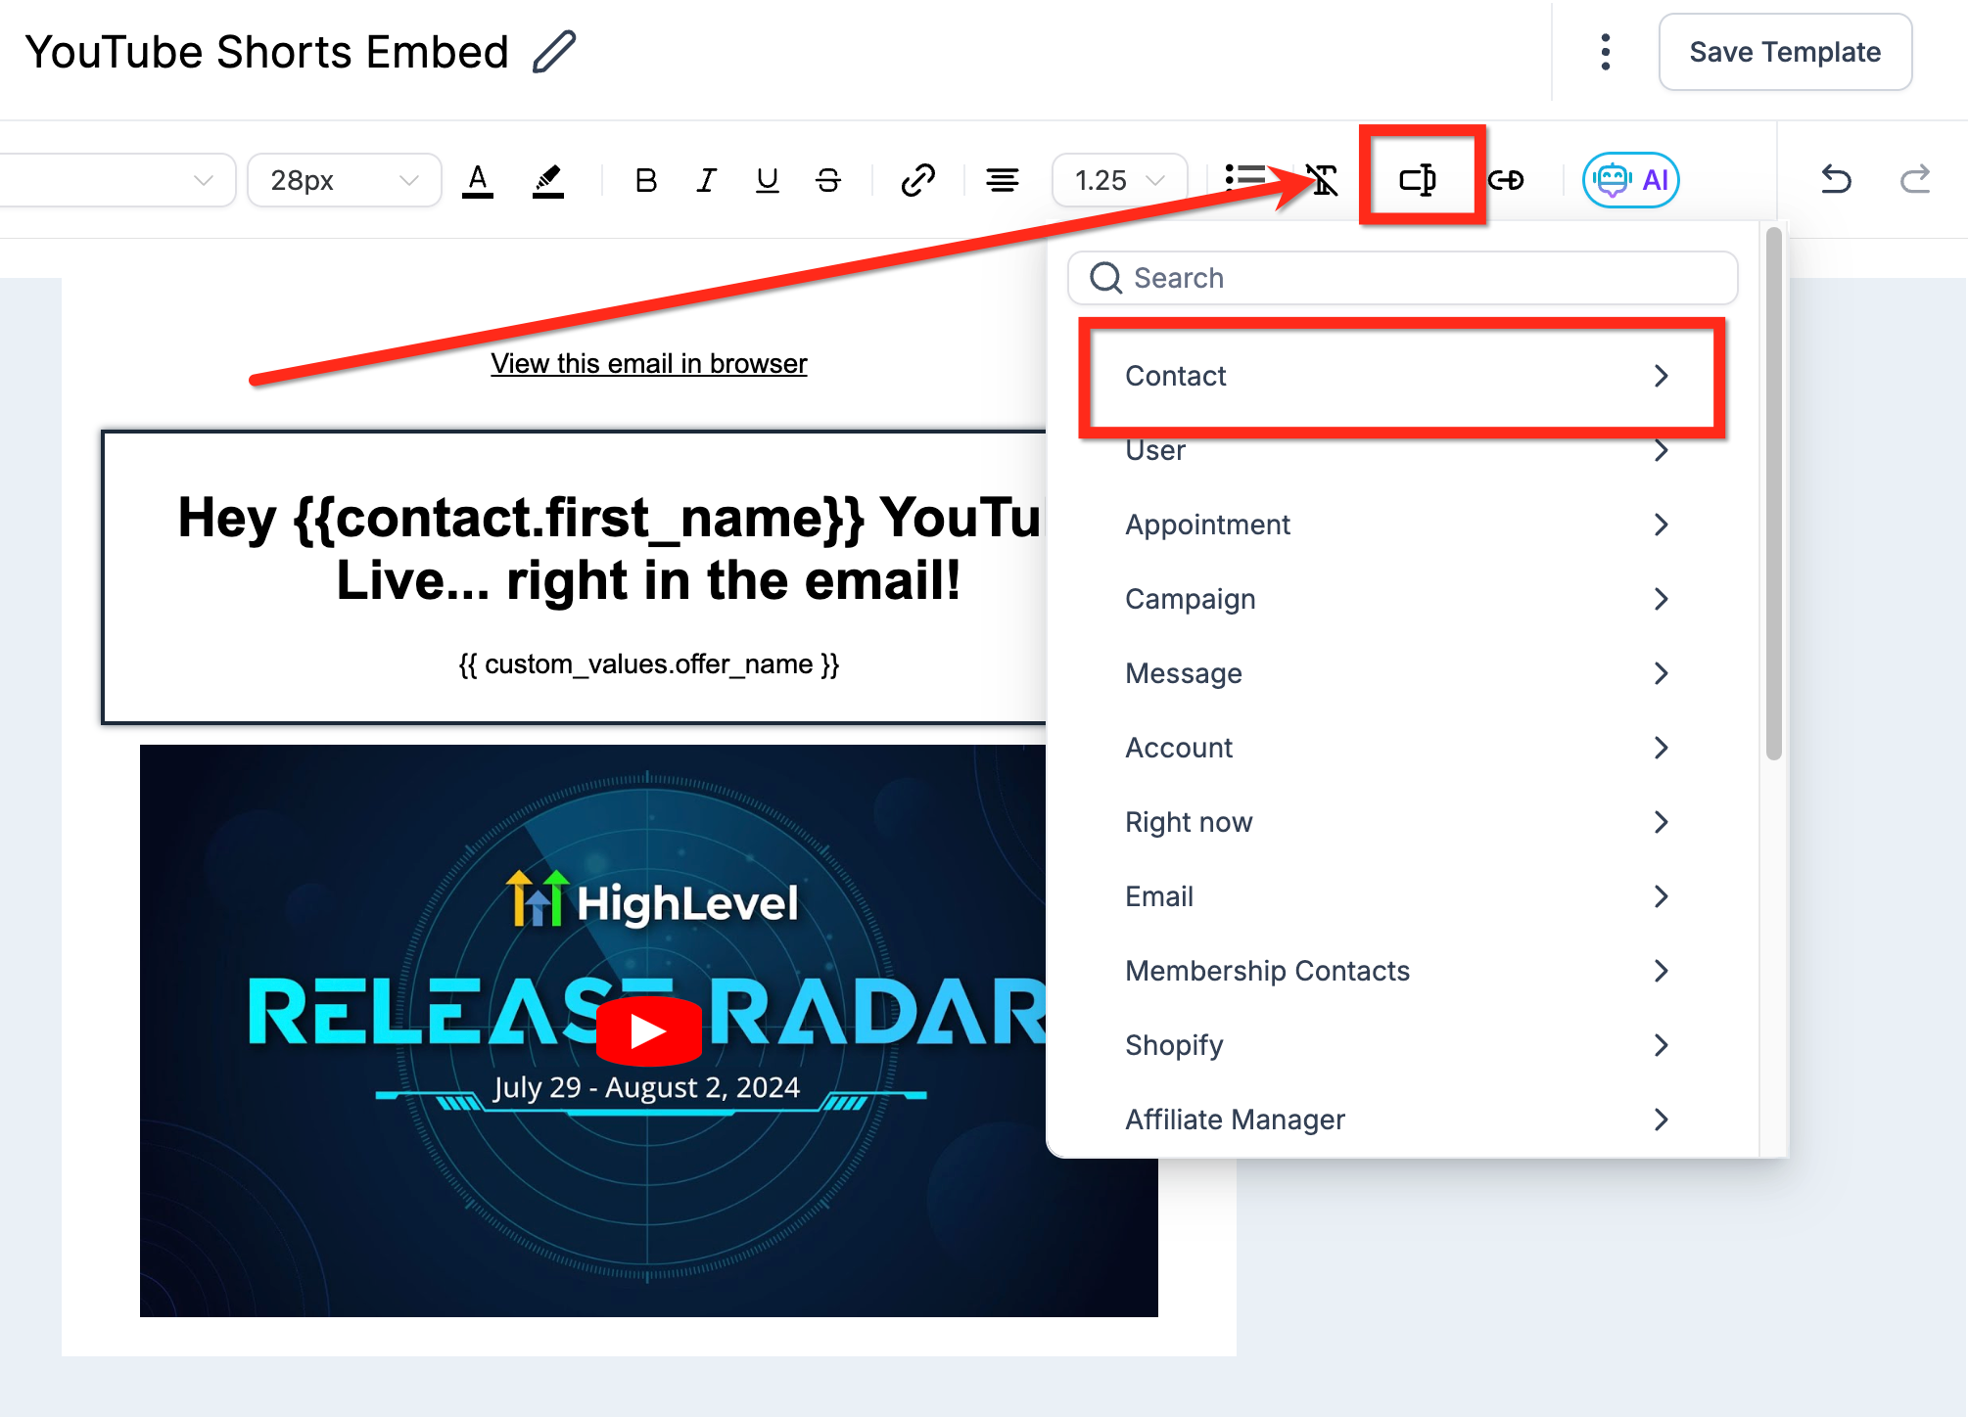
Task: Toggle italic formatting
Action: tap(706, 180)
